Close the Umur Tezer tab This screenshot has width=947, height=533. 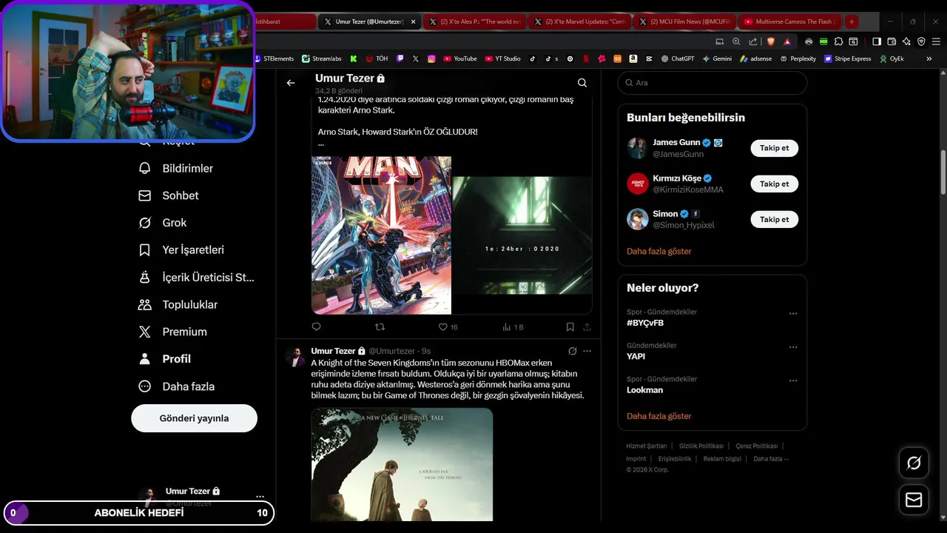pyautogui.click(x=414, y=21)
